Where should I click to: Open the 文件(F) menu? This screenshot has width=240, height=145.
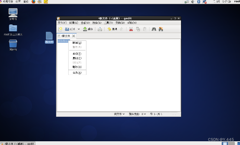point(62,23)
